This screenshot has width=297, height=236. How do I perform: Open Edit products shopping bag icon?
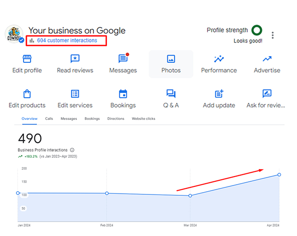point(27,94)
